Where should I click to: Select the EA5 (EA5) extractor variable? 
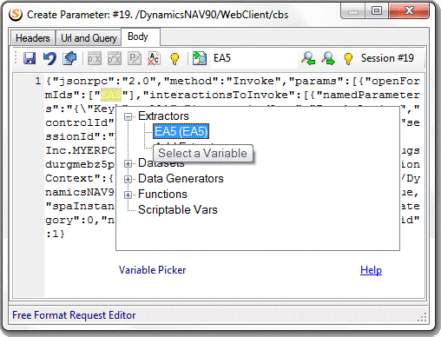181,131
